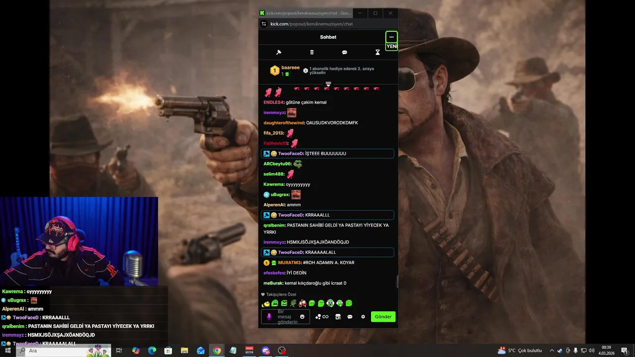The image size is (635, 357).
Task: Click the speech bubble icon in toolbar
Action: tap(344, 53)
